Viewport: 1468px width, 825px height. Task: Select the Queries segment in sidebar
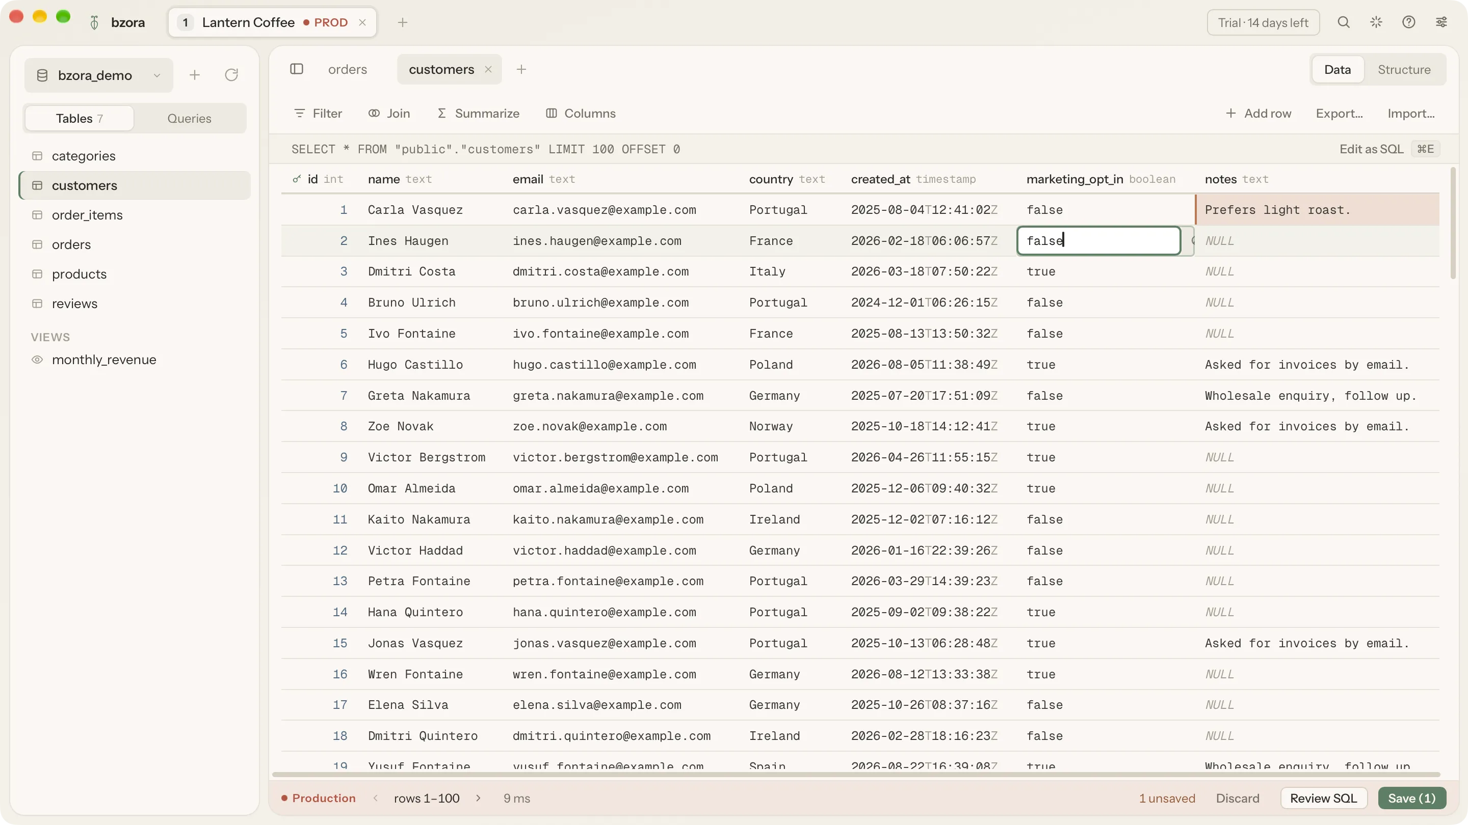pos(189,119)
